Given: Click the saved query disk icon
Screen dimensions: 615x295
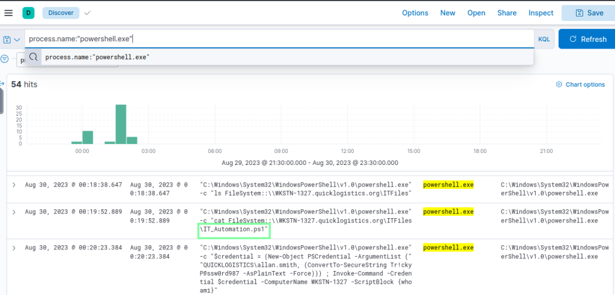Looking at the screenshot, I should (7, 40).
